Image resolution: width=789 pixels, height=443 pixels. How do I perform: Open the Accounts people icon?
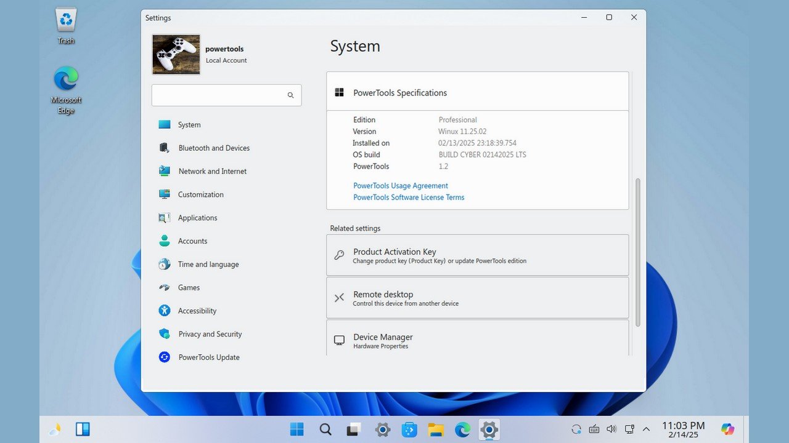(164, 241)
